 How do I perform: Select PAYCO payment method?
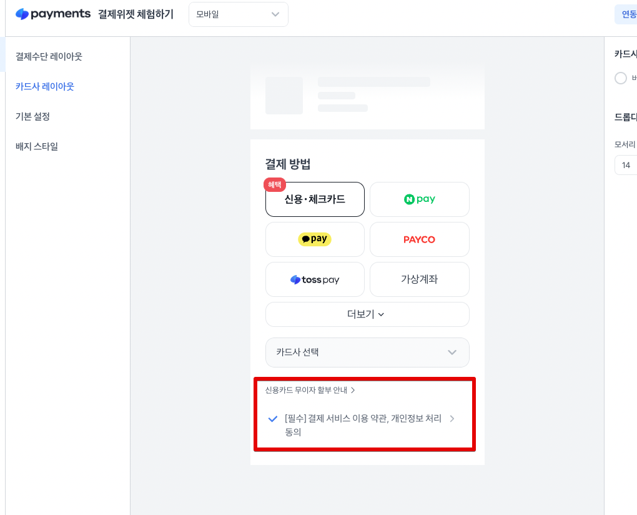pos(419,239)
